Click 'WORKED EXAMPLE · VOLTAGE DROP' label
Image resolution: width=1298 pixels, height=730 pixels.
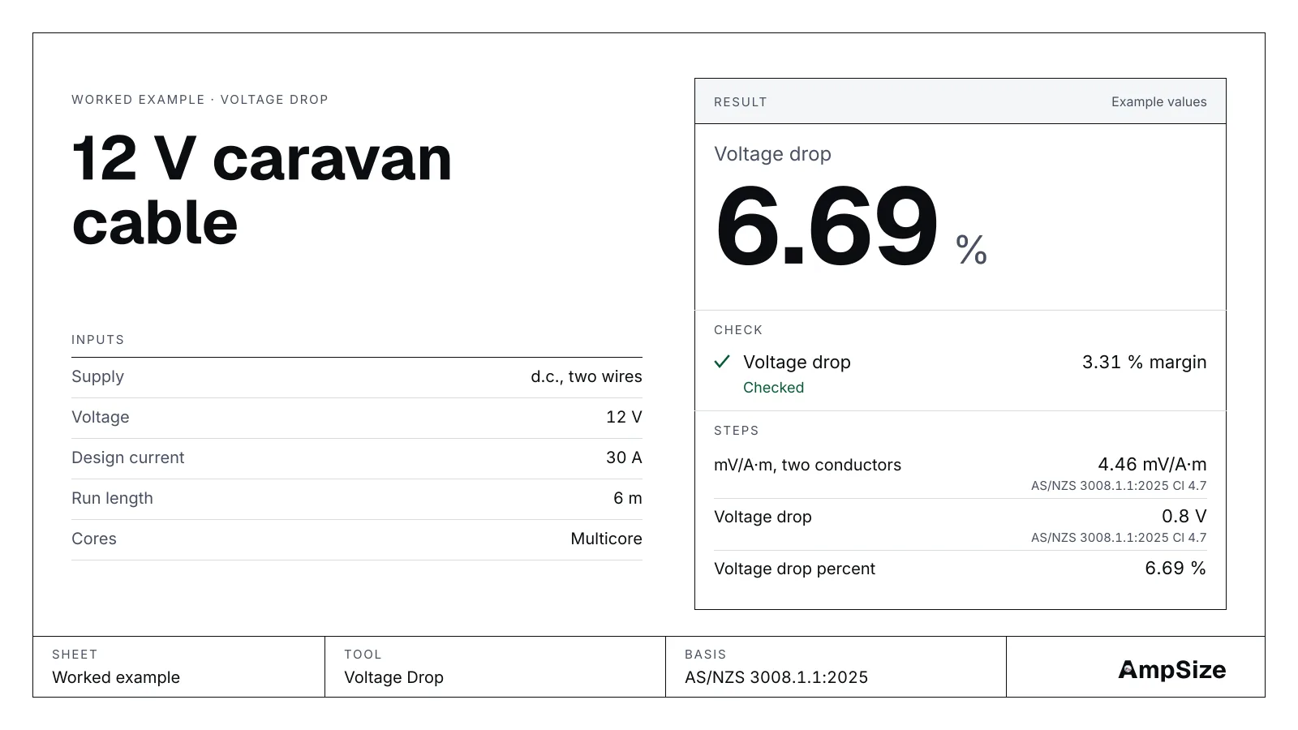pyautogui.click(x=200, y=100)
